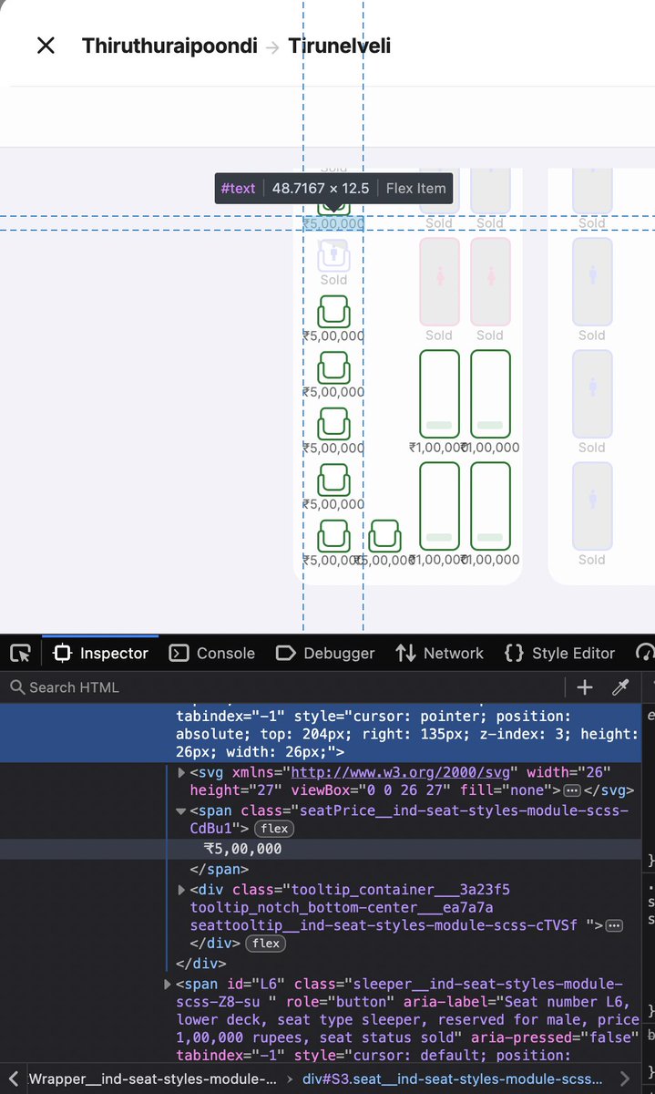Select available sleeper below left sold female sleeper
Image resolution: width=655 pixels, height=1094 pixels.
[439, 393]
